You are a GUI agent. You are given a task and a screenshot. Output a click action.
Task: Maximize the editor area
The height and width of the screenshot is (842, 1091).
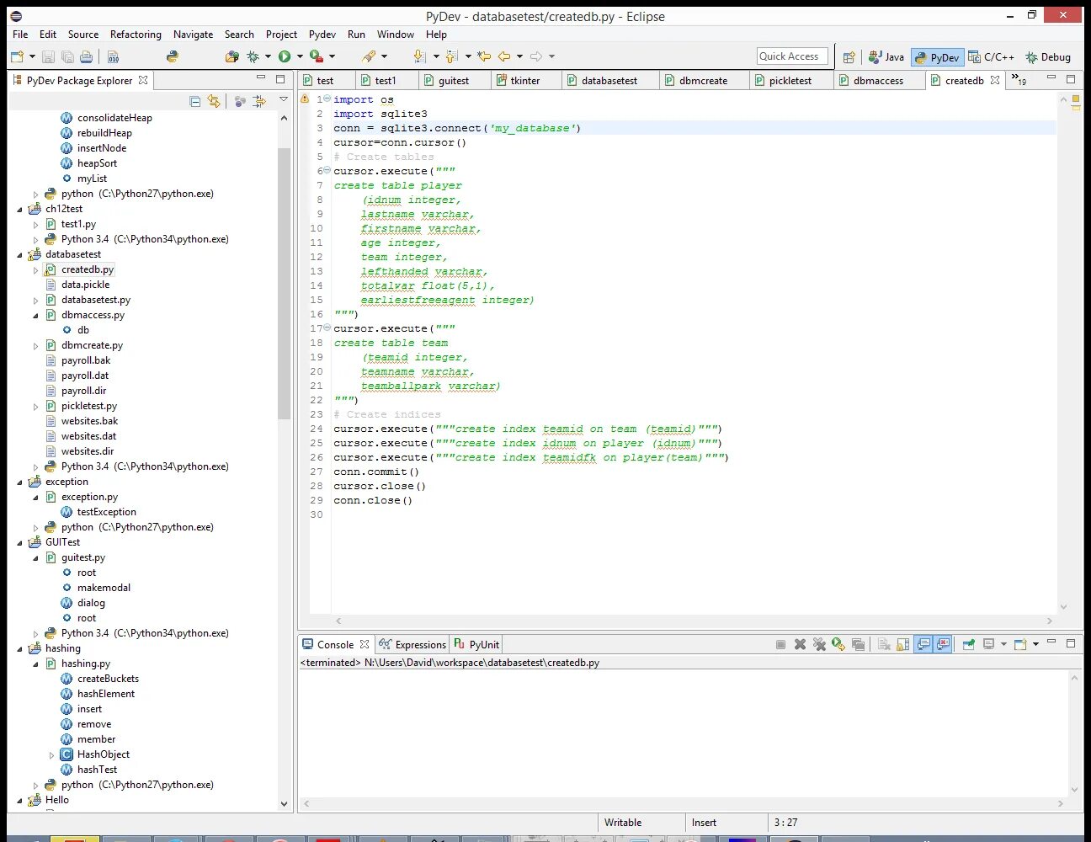tap(1071, 79)
